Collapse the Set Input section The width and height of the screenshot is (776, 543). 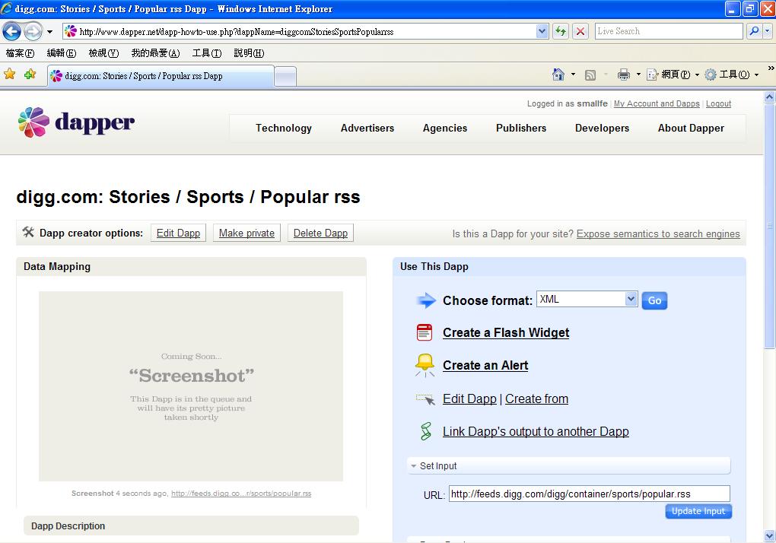pos(414,466)
